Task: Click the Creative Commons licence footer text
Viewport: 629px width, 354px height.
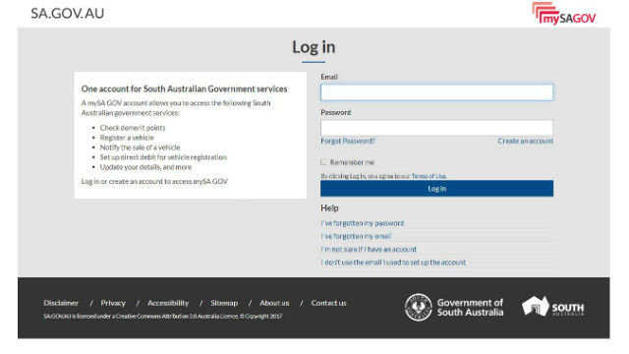Action: pyautogui.click(x=163, y=317)
